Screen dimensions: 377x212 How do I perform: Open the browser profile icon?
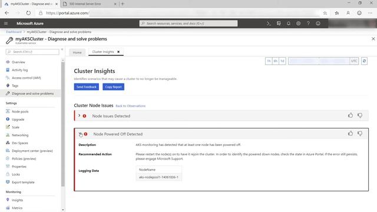point(348,13)
